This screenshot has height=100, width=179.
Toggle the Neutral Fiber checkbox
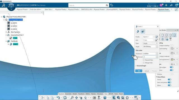point(143,60)
